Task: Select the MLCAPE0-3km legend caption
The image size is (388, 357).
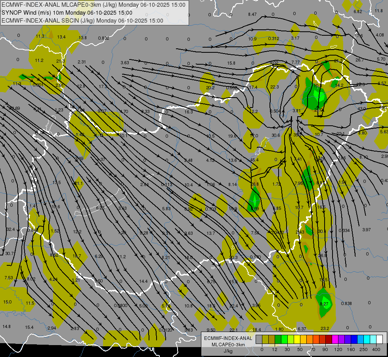Action: coord(228,345)
